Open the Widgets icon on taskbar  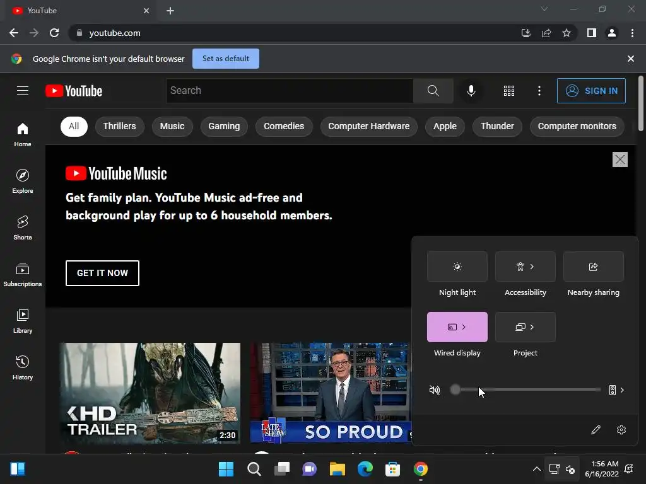click(x=18, y=469)
